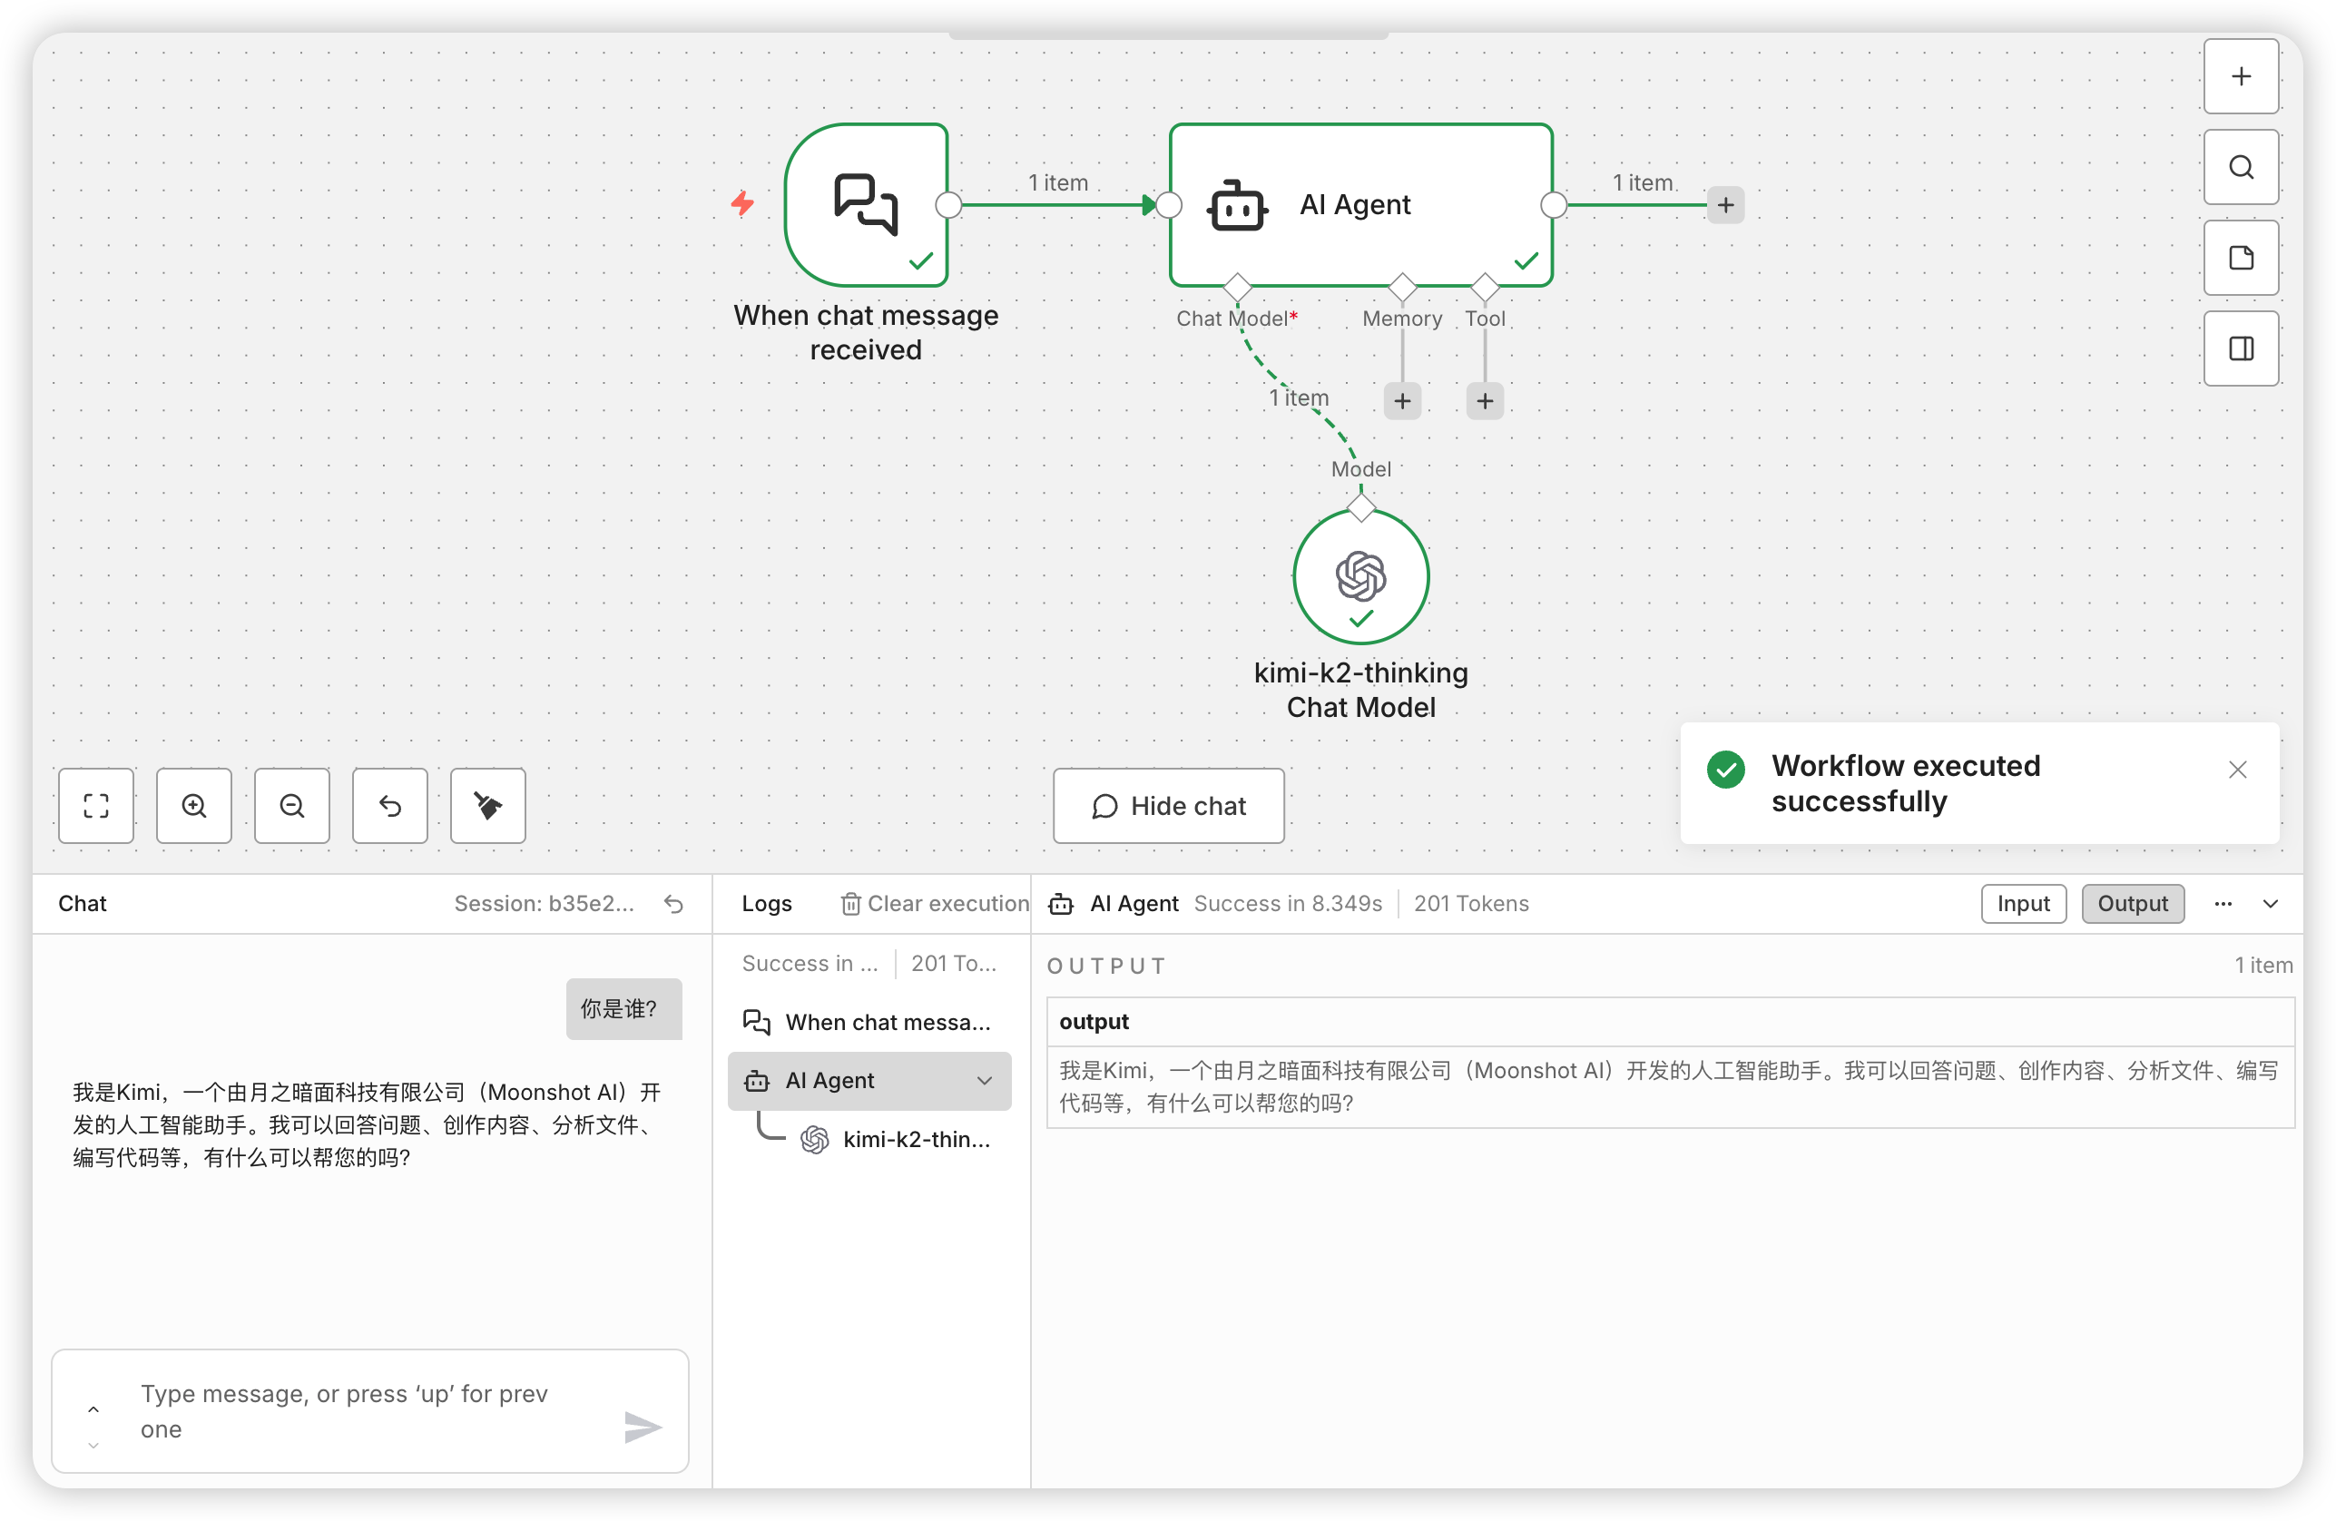Click the chat message input field

point(363,1411)
